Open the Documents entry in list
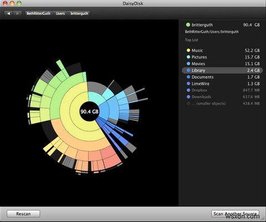The image size is (266, 222). 223,77
